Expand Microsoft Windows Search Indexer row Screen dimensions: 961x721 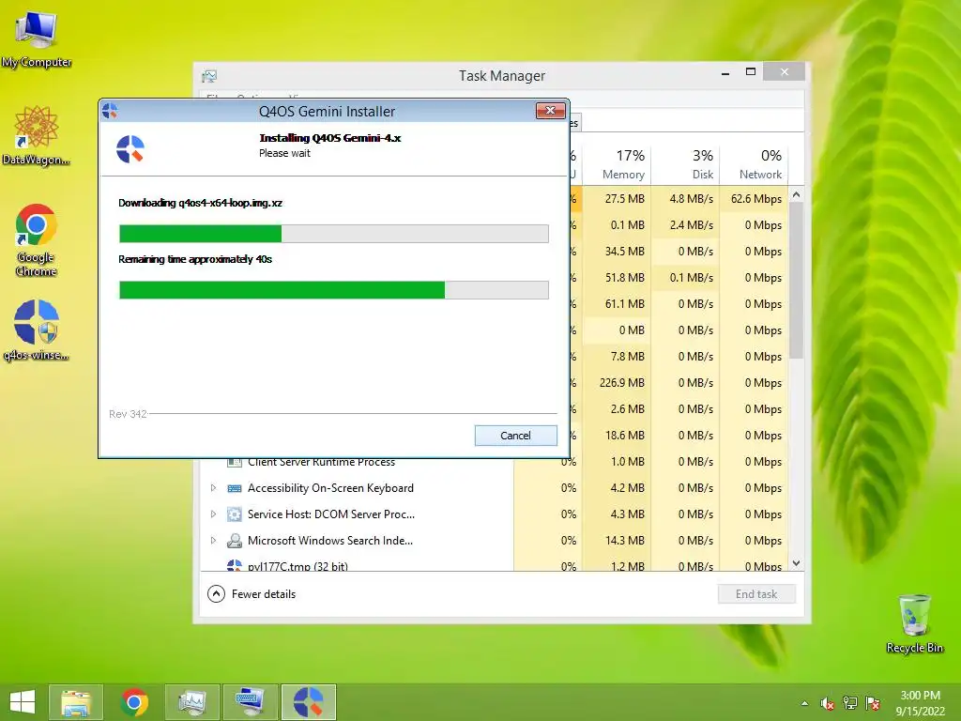[x=213, y=541]
